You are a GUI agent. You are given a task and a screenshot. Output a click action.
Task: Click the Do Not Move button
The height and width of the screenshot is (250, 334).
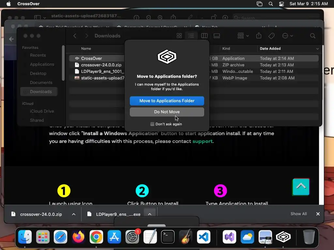(167, 112)
